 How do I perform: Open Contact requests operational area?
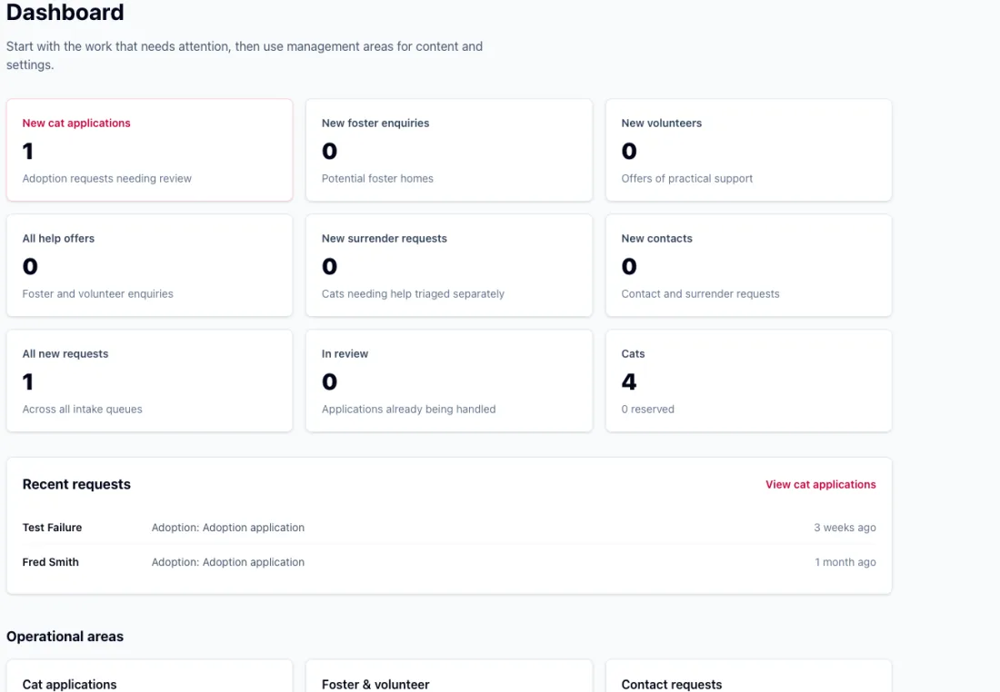749,676
